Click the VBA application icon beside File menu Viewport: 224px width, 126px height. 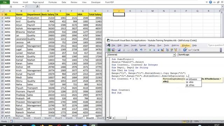109,45
